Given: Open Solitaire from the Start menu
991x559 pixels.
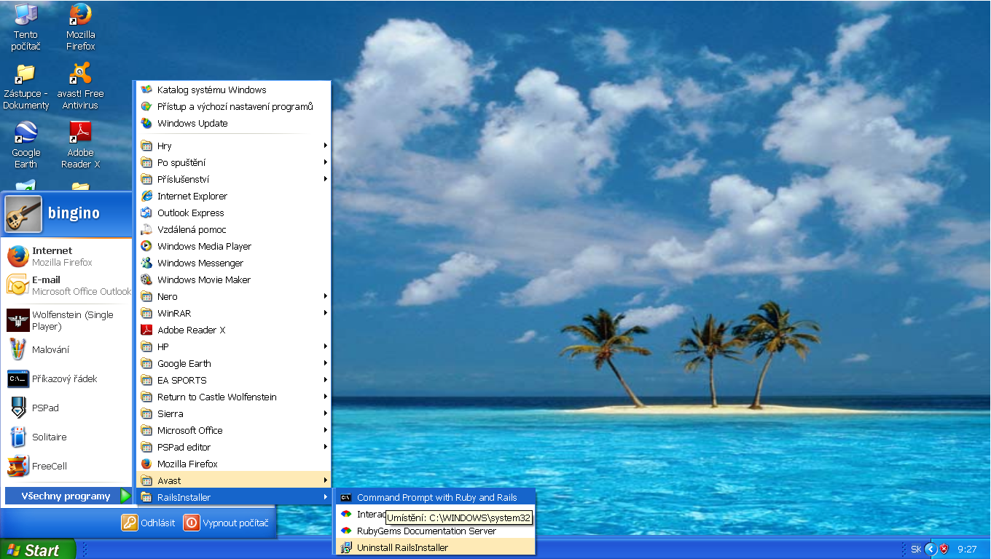Looking at the screenshot, I should [x=68, y=437].
